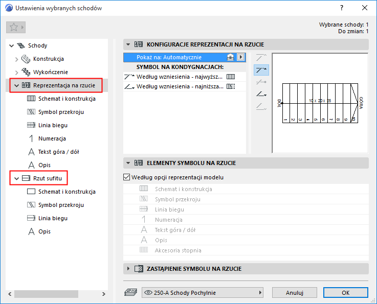The image size is (377, 304).
Task: Click the symbol icon in the najwyższa row
Action: [x=231, y=77]
